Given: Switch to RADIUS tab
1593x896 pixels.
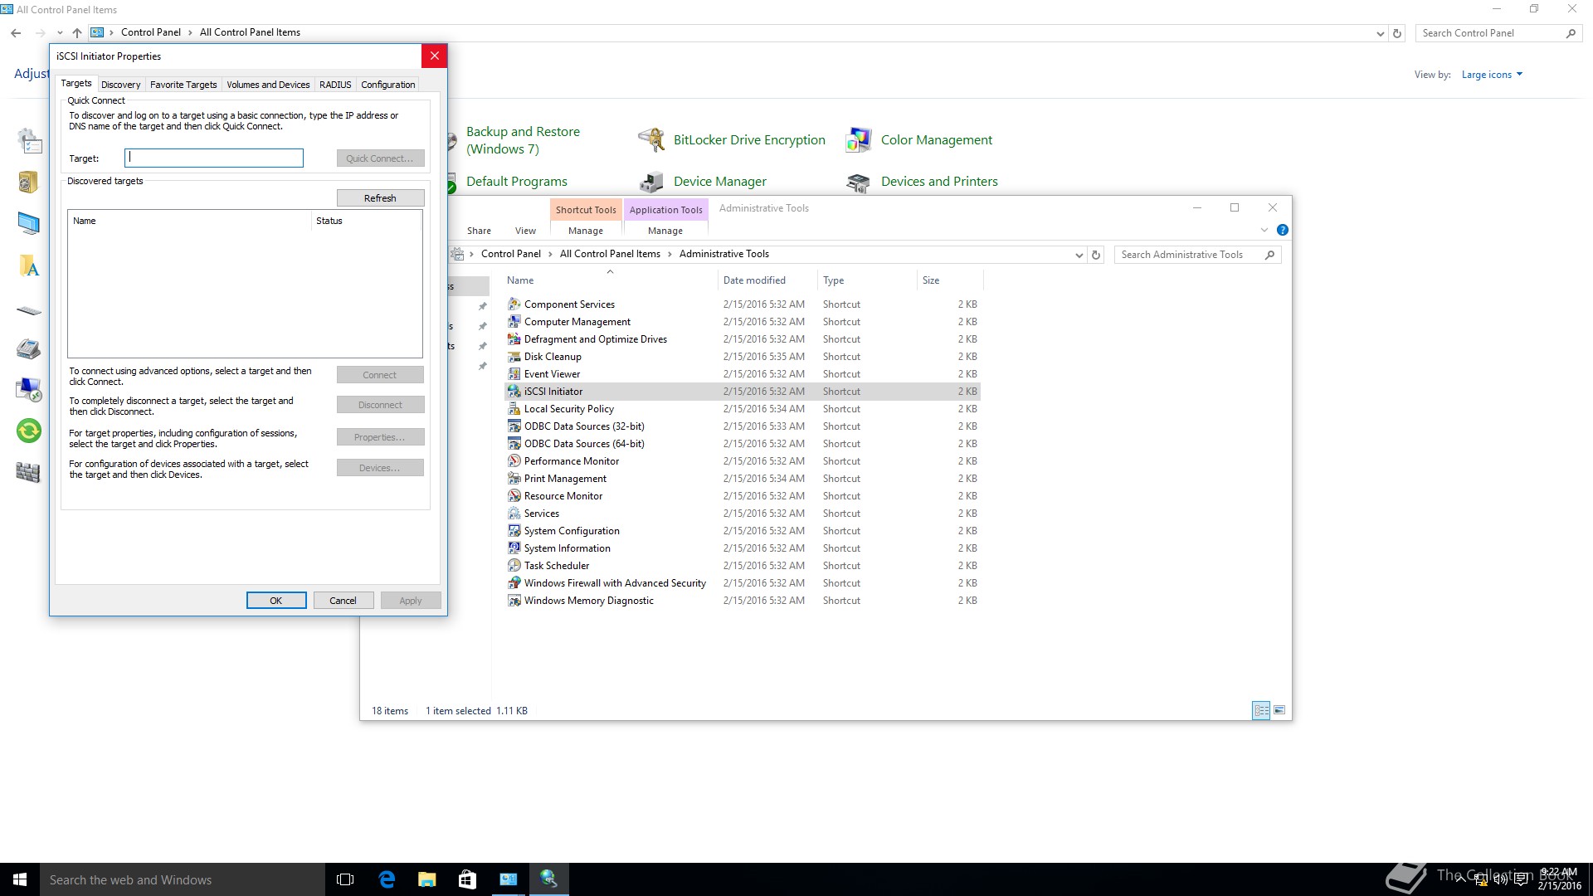Looking at the screenshot, I should point(335,85).
